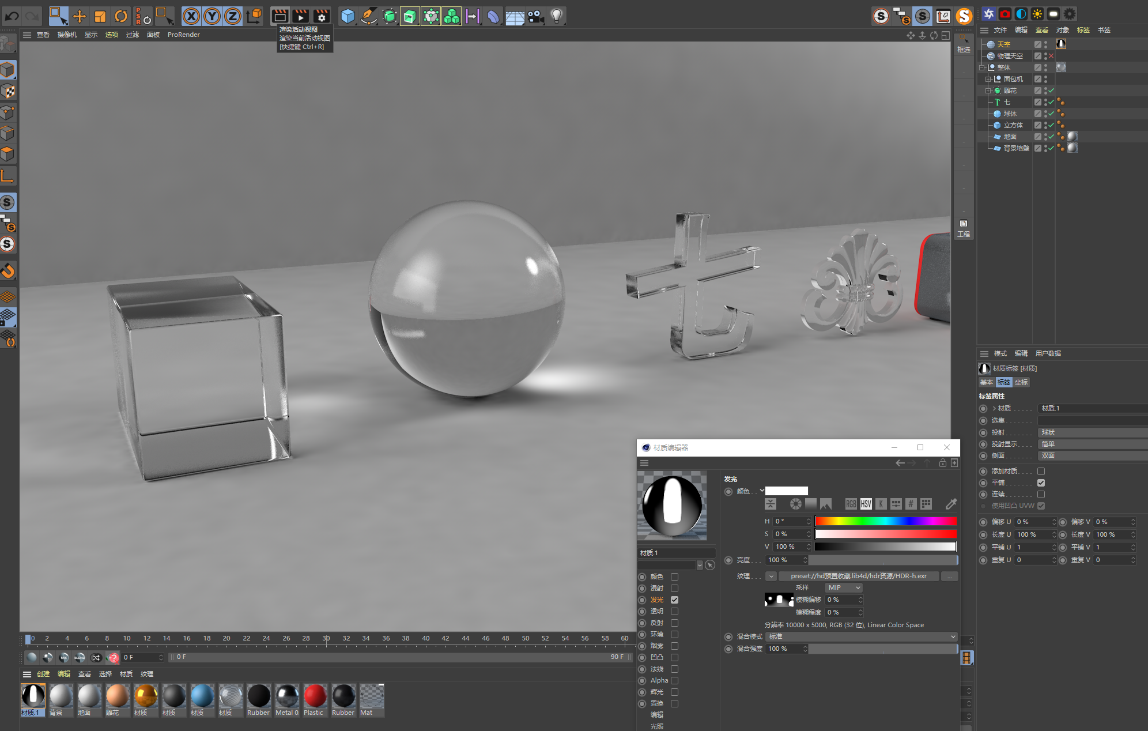Click the 亮度 brightness slider bar
Screen dimensions: 1148x731
pos(883,560)
